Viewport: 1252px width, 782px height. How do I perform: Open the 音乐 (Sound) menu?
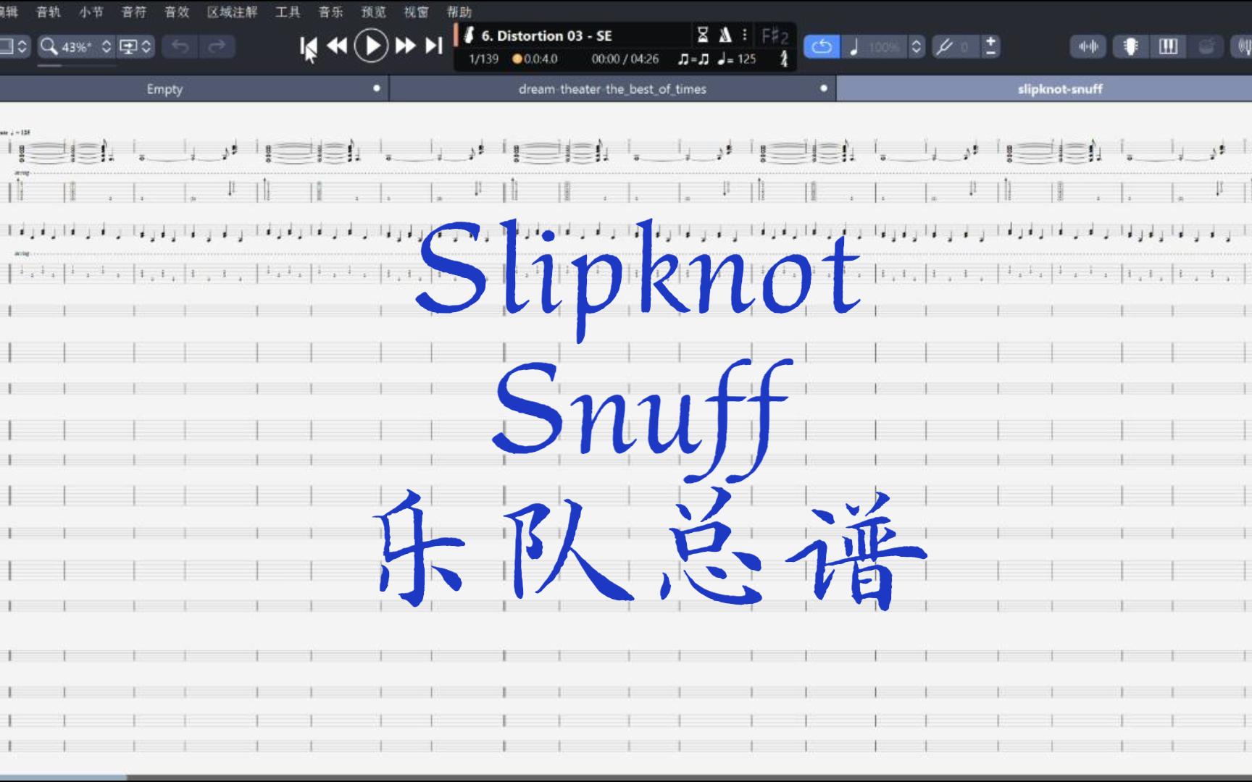pos(331,12)
